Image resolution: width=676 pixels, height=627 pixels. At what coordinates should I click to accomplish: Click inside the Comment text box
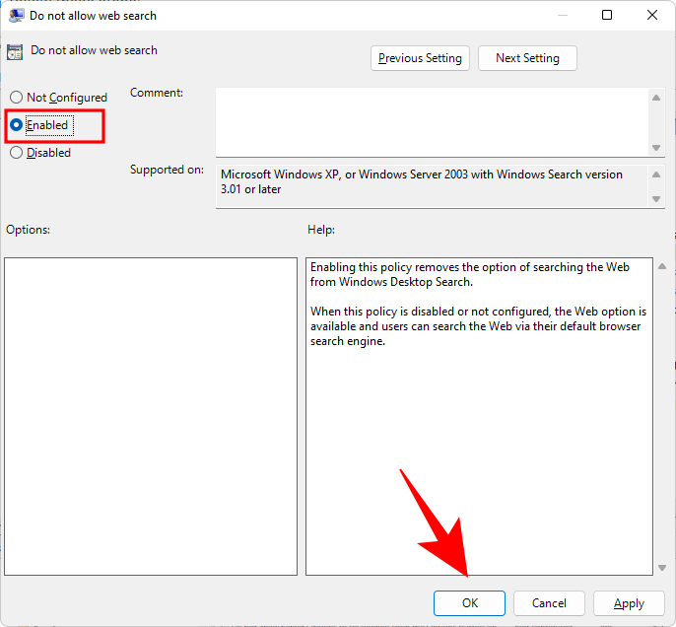click(432, 122)
